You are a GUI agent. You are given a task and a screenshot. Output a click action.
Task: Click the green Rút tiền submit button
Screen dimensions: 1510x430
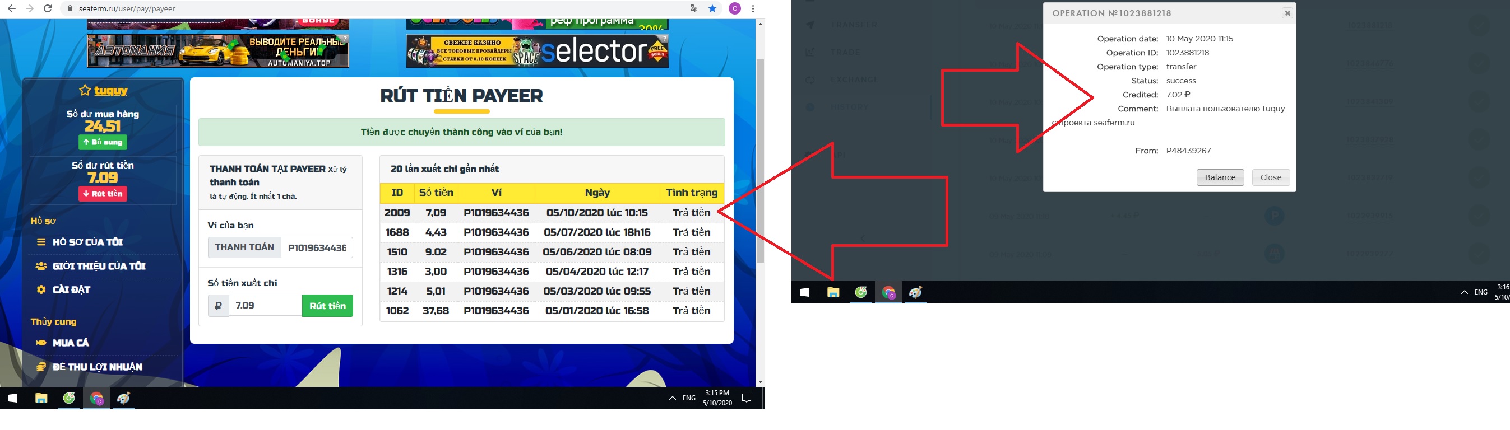coord(327,306)
